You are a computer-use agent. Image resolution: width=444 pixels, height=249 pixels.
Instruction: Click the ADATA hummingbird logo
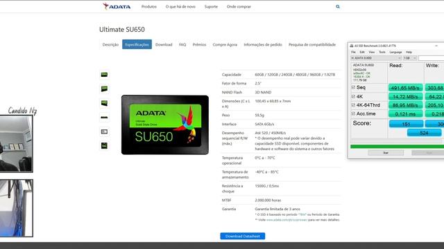coord(117,6)
